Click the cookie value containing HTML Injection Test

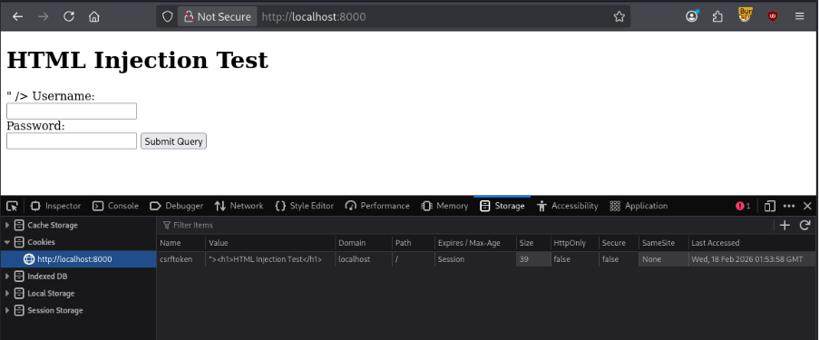click(x=270, y=259)
